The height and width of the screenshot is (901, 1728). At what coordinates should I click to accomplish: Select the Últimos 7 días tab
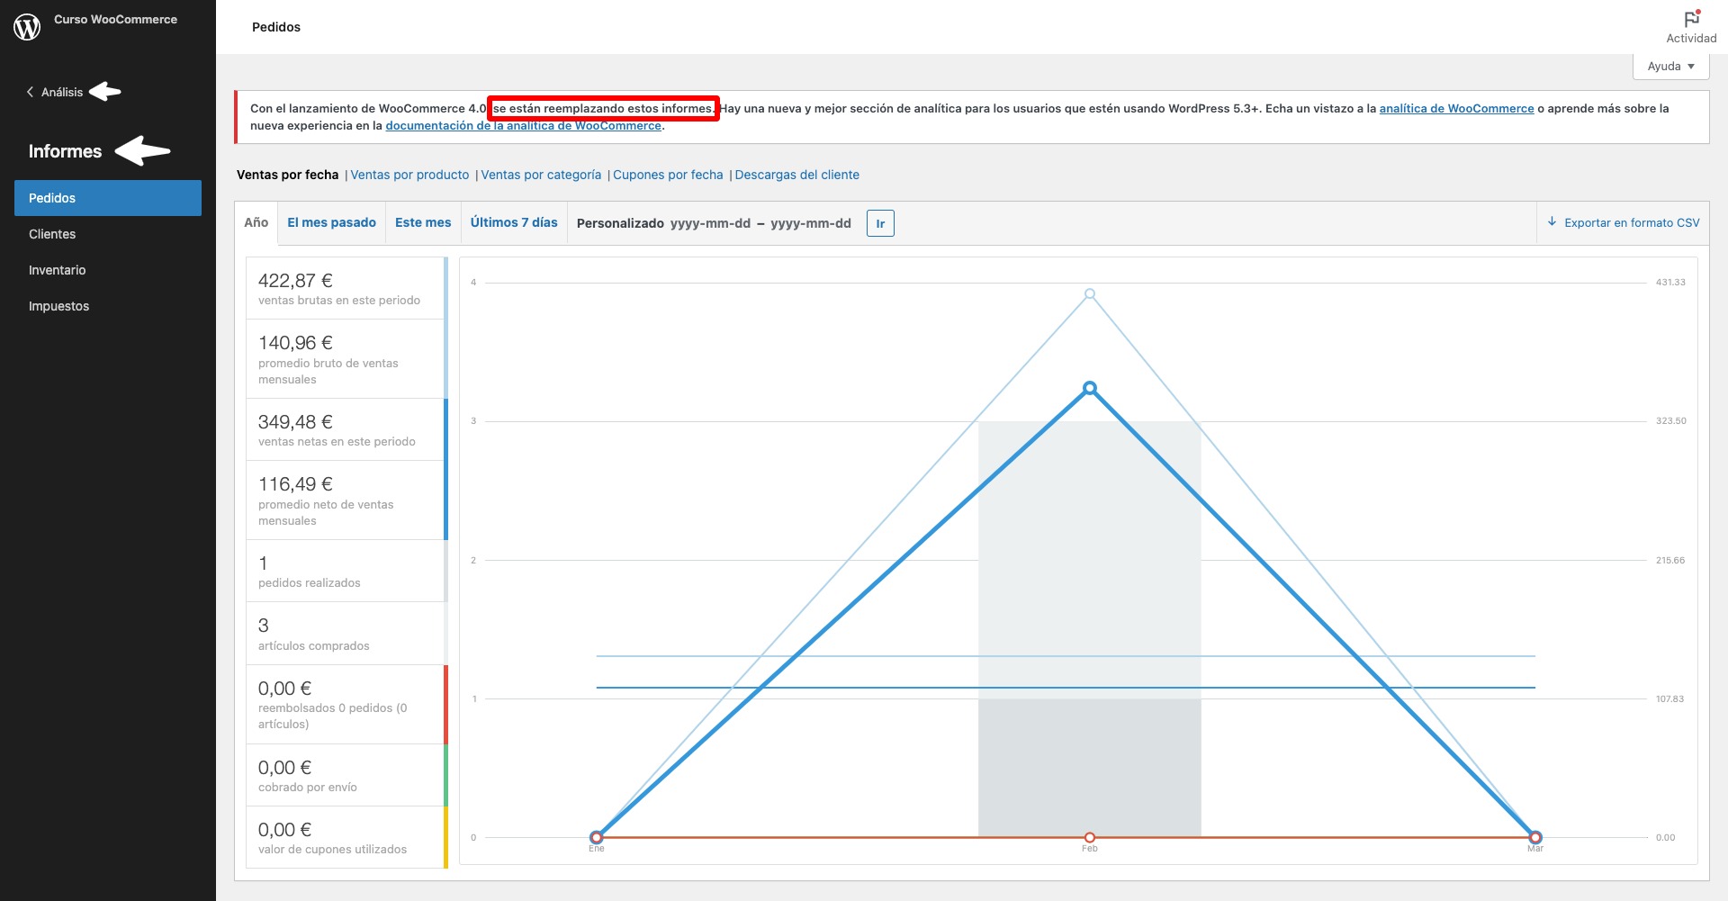pos(514,222)
